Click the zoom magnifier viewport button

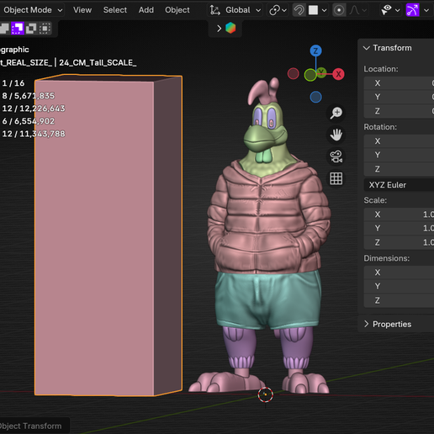[x=336, y=113]
